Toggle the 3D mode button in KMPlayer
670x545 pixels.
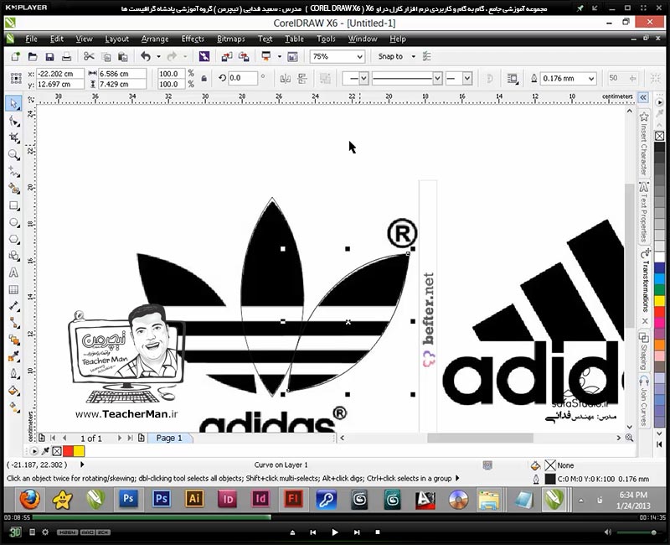tap(15, 532)
